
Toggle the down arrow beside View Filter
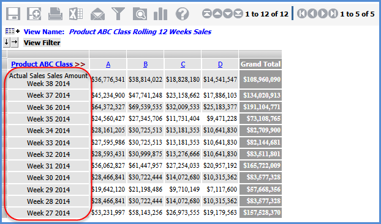point(7,42)
